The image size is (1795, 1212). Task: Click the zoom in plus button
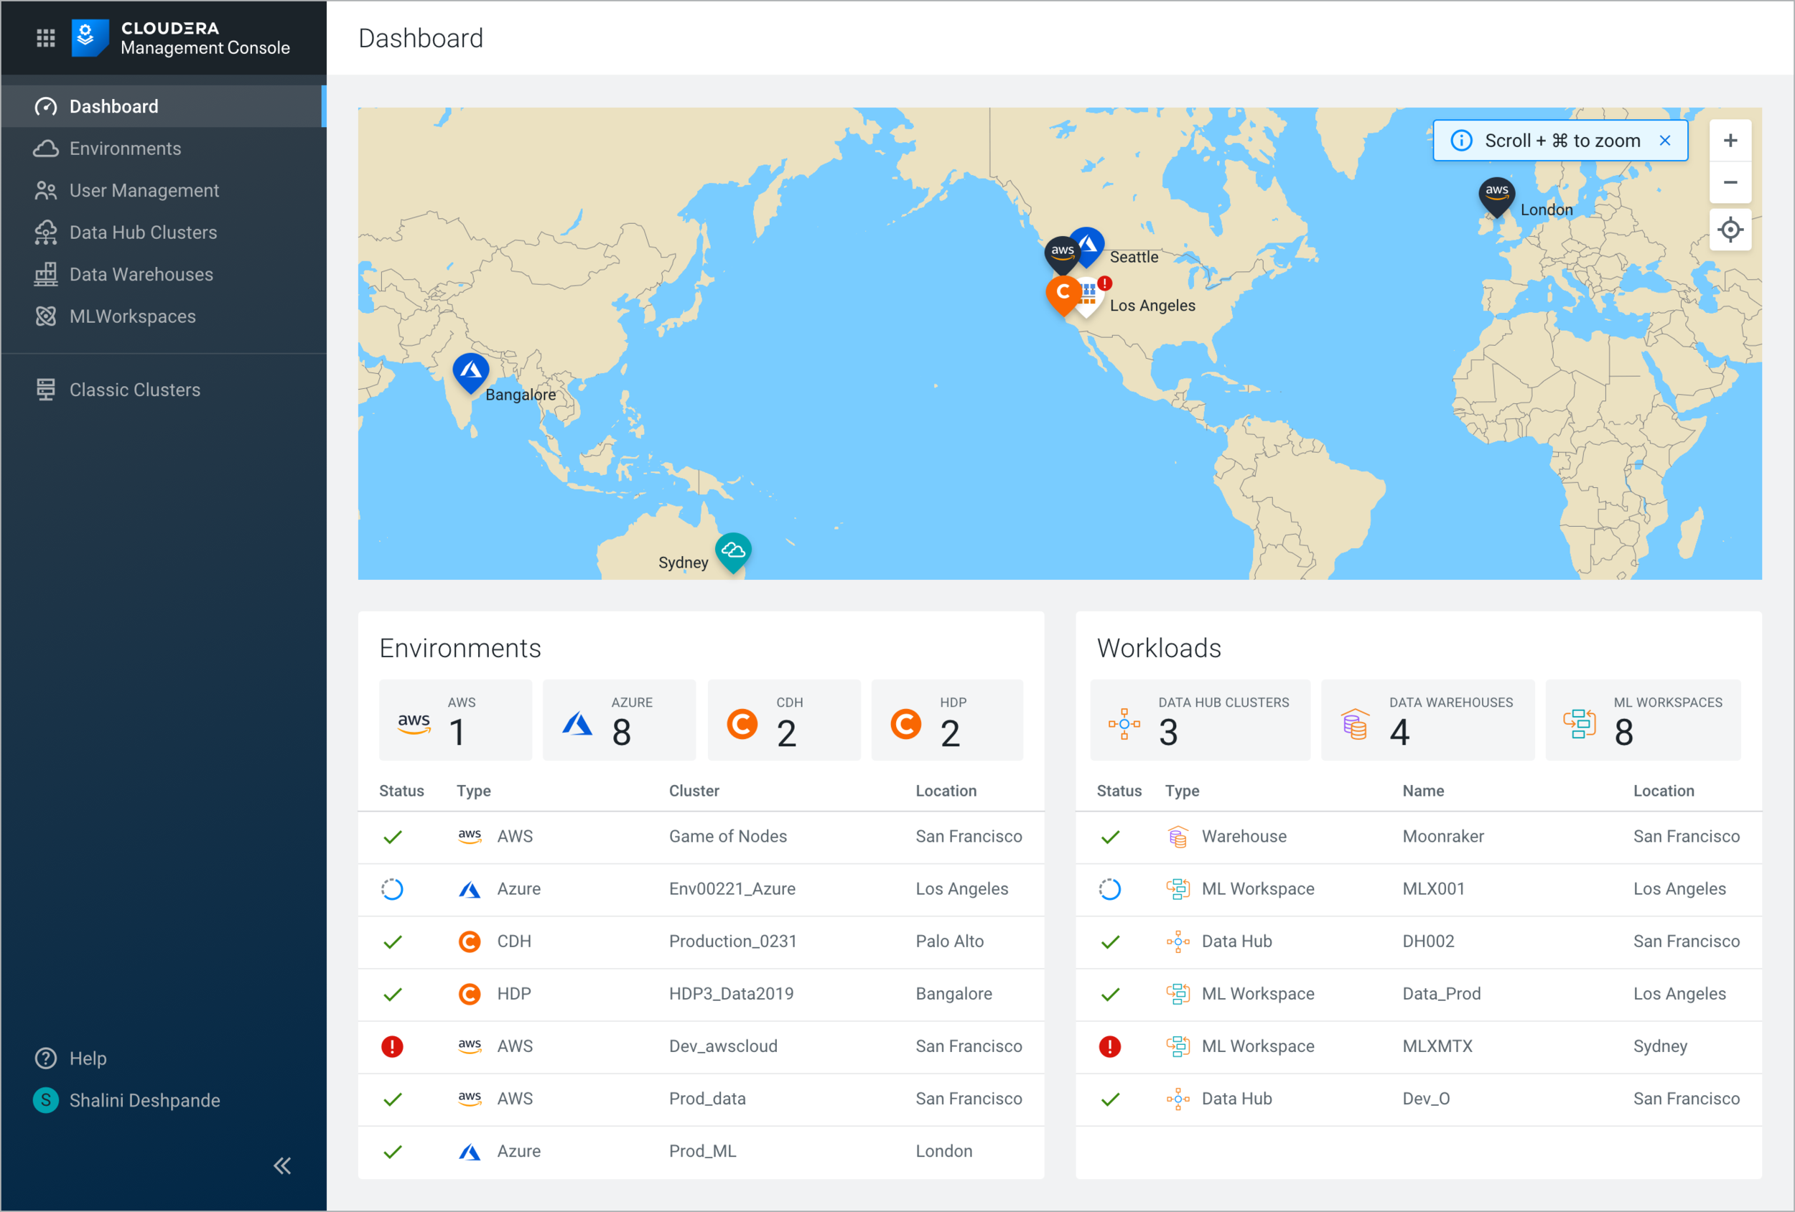tap(1730, 141)
